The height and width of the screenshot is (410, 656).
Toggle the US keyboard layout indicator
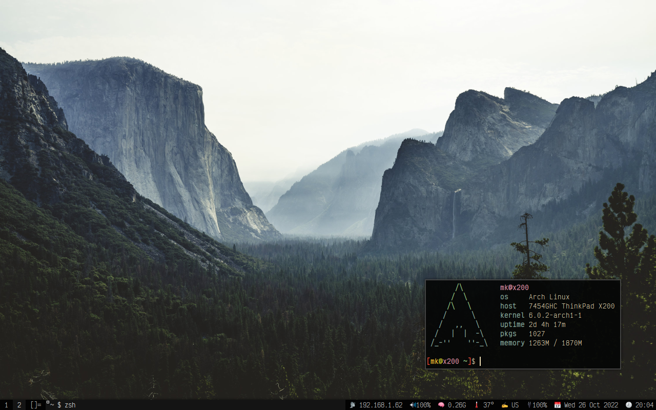tap(515, 405)
